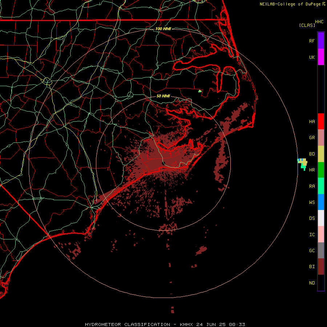Click the ND black legend swatch

point(321,283)
